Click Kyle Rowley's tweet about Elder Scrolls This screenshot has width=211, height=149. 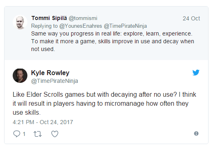click(x=104, y=103)
